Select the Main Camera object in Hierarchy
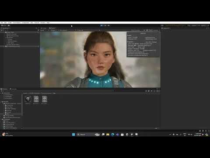210x158 pixels. [x=12, y=34]
